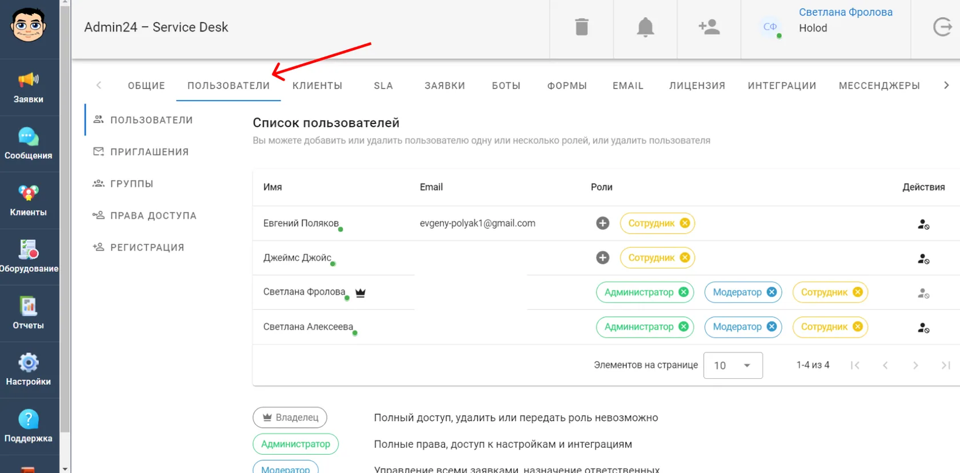Show more tabs with right chevron
The height and width of the screenshot is (473, 960).
(x=946, y=85)
